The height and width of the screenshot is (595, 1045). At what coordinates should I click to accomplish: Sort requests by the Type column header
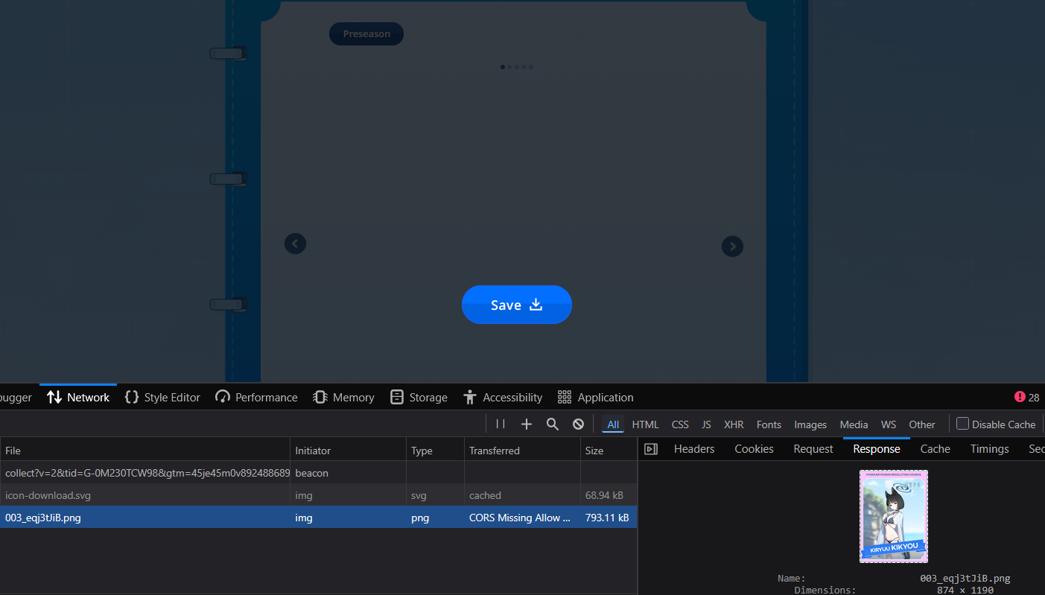(x=435, y=451)
